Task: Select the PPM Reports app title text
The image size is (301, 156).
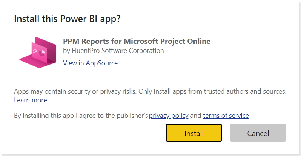Action: 137,41
